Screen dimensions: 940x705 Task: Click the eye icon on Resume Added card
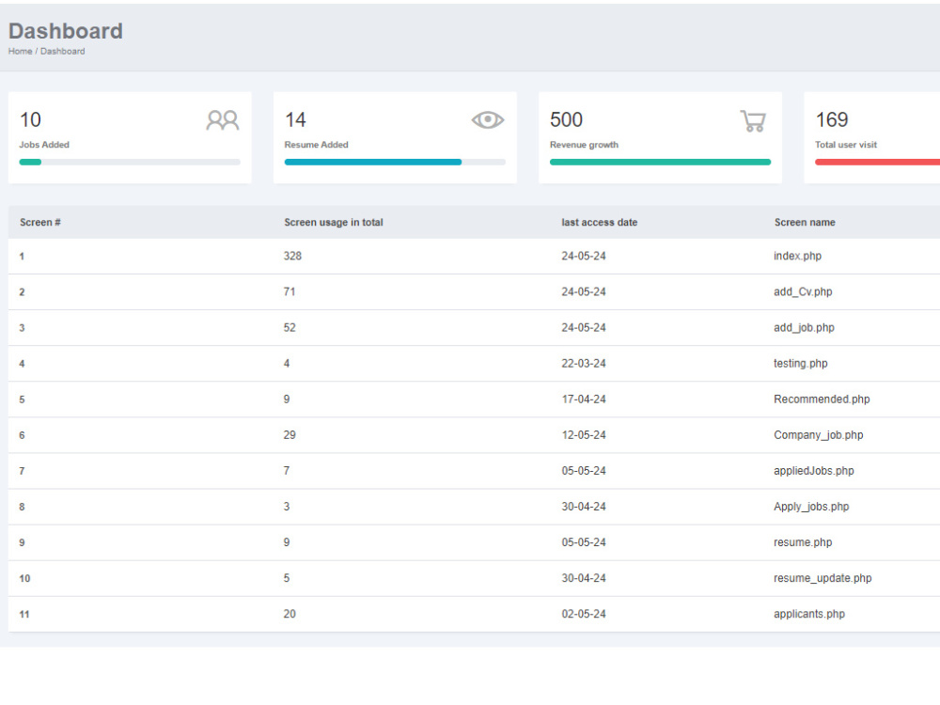click(x=487, y=120)
